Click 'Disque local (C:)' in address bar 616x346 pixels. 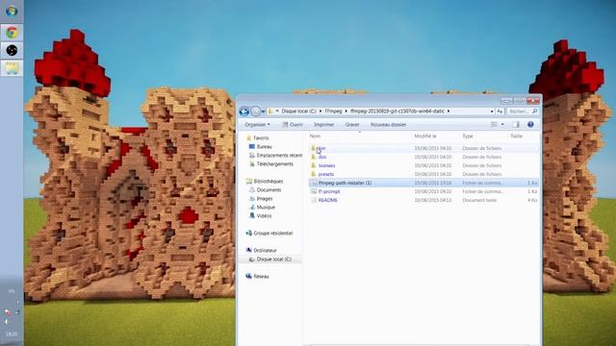tap(298, 111)
